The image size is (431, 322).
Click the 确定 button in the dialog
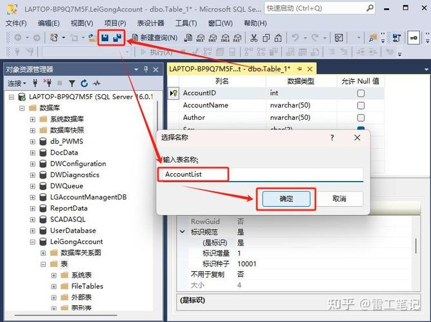click(x=286, y=199)
